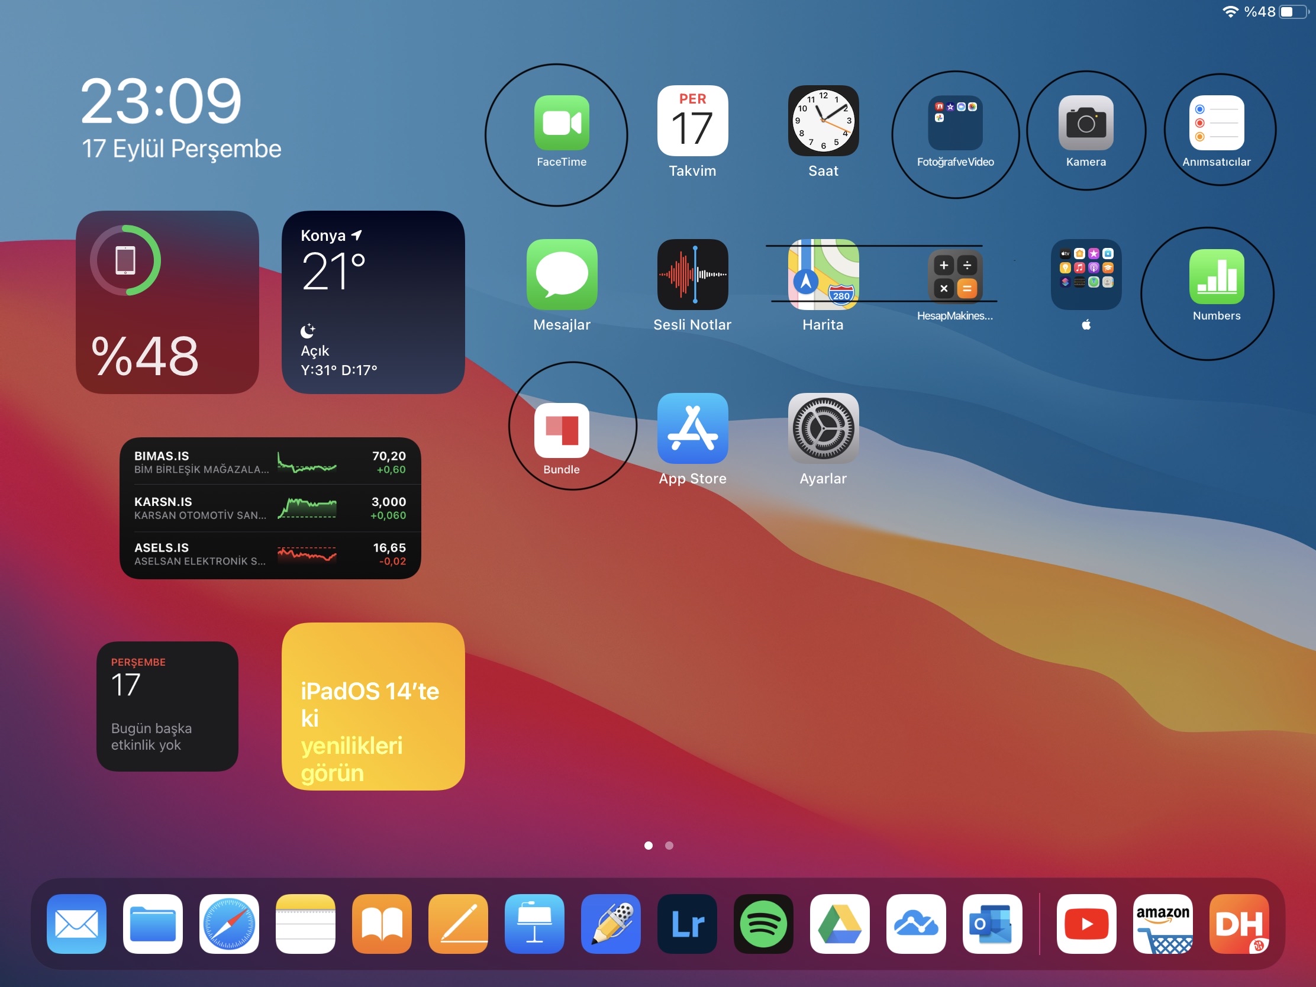Image resolution: width=1316 pixels, height=987 pixels.
Task: Open Notability in the dock
Action: pyautogui.click(x=611, y=923)
